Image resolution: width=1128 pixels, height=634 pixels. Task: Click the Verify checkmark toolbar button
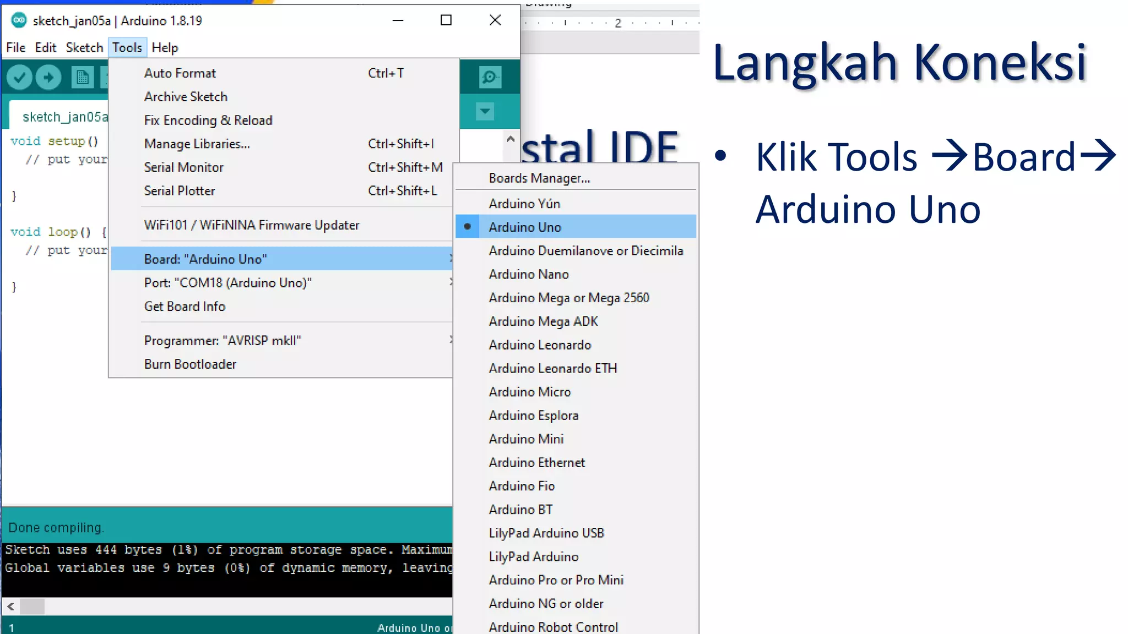pos(19,77)
